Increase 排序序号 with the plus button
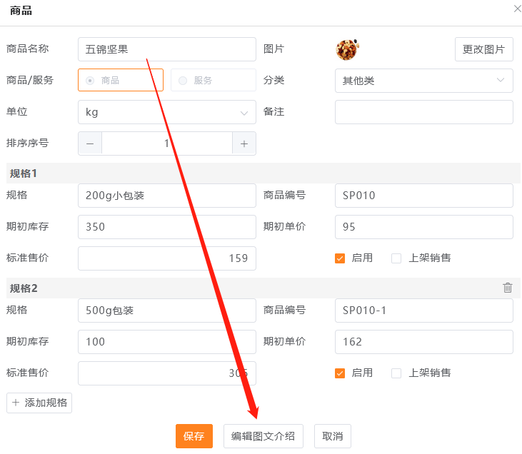The height and width of the screenshot is (454, 522). 244,143
